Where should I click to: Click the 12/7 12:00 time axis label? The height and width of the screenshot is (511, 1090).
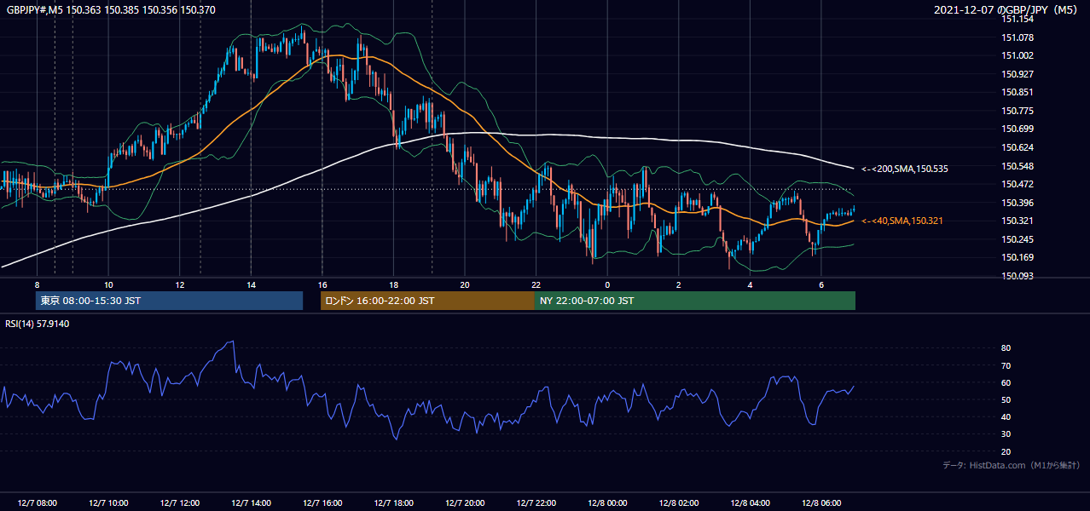[x=180, y=503]
